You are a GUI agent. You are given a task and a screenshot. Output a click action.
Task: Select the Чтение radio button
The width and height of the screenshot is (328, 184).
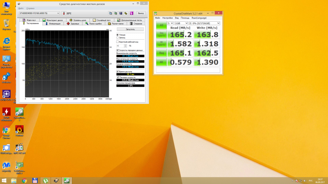(118, 35)
